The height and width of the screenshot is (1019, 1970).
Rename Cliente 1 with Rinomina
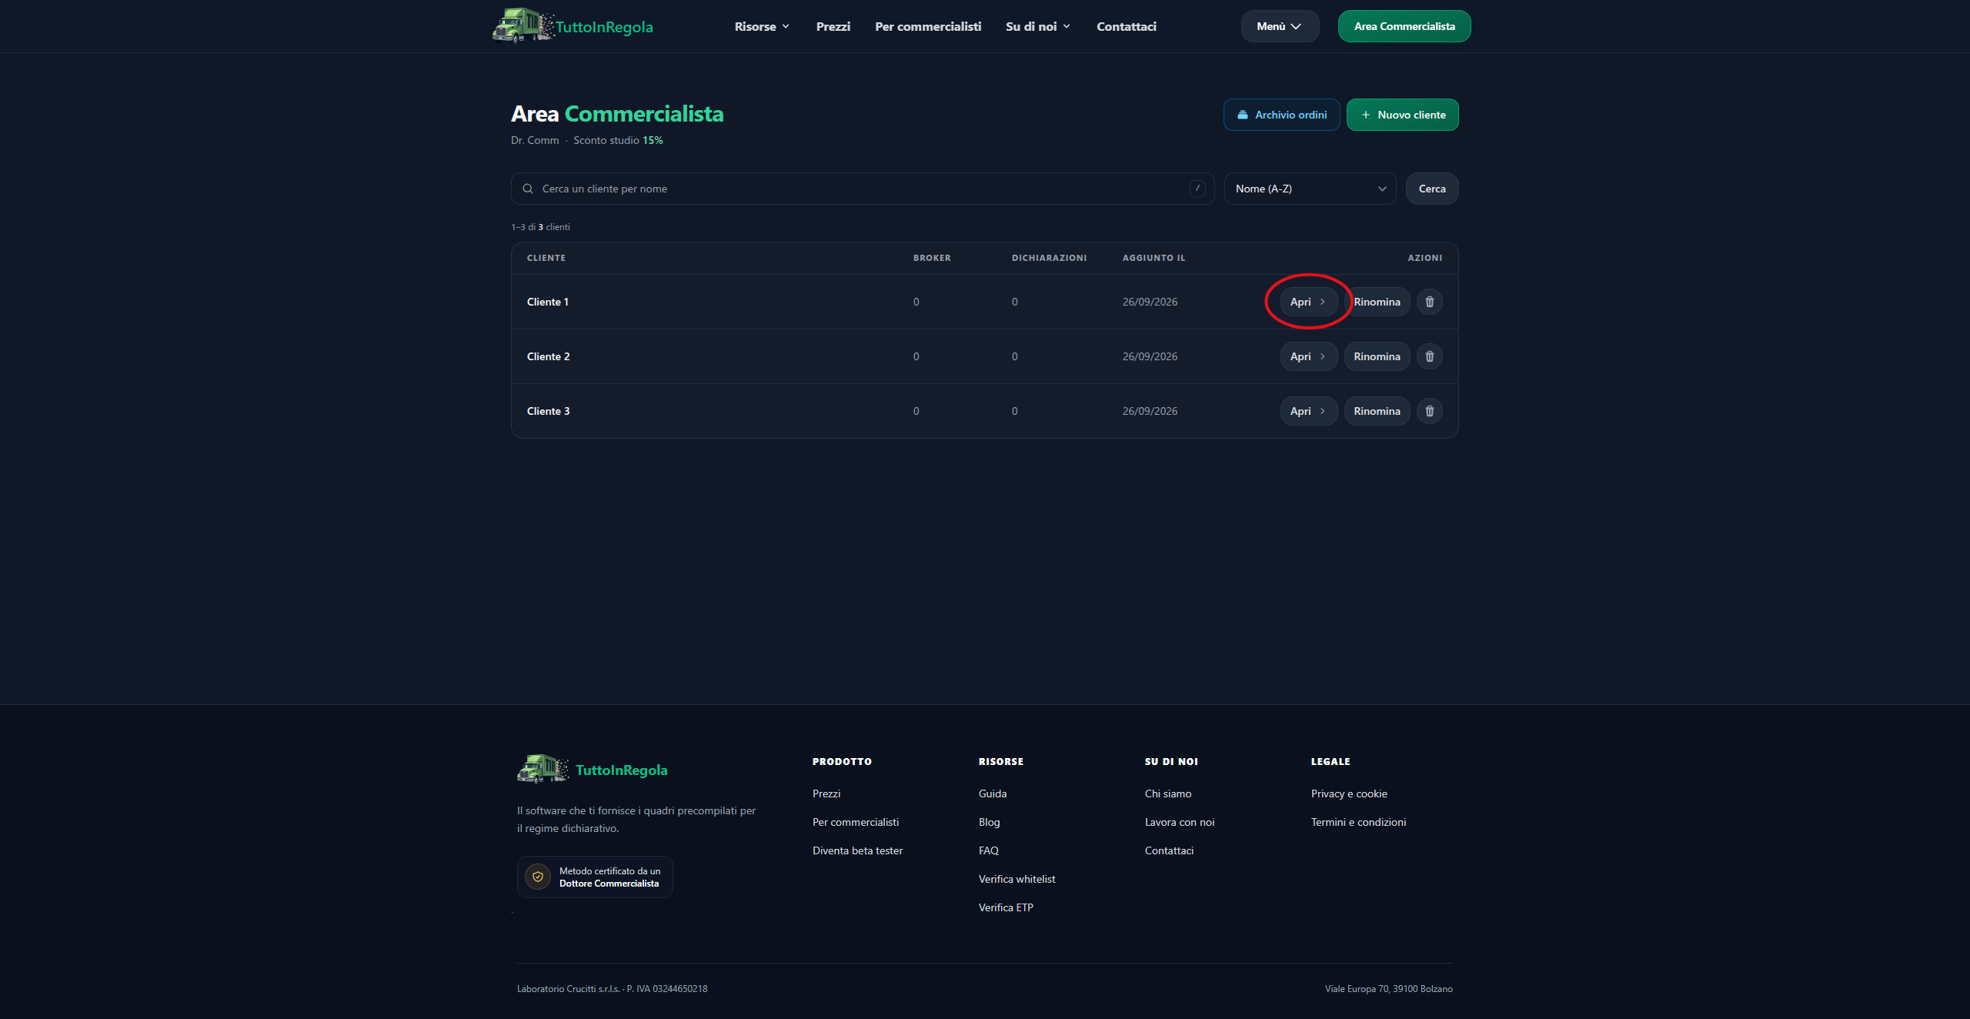click(1377, 302)
